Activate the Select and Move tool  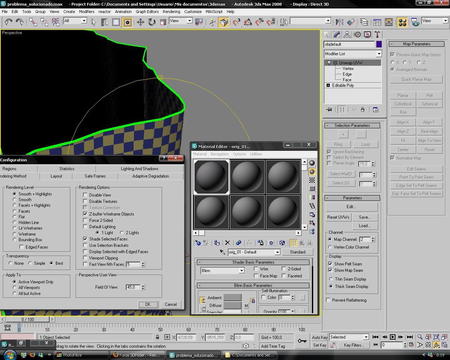(141, 22)
